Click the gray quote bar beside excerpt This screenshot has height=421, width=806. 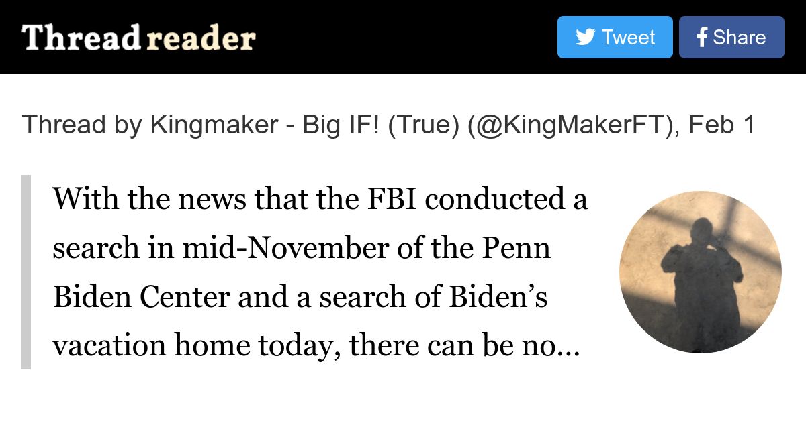tap(26, 272)
